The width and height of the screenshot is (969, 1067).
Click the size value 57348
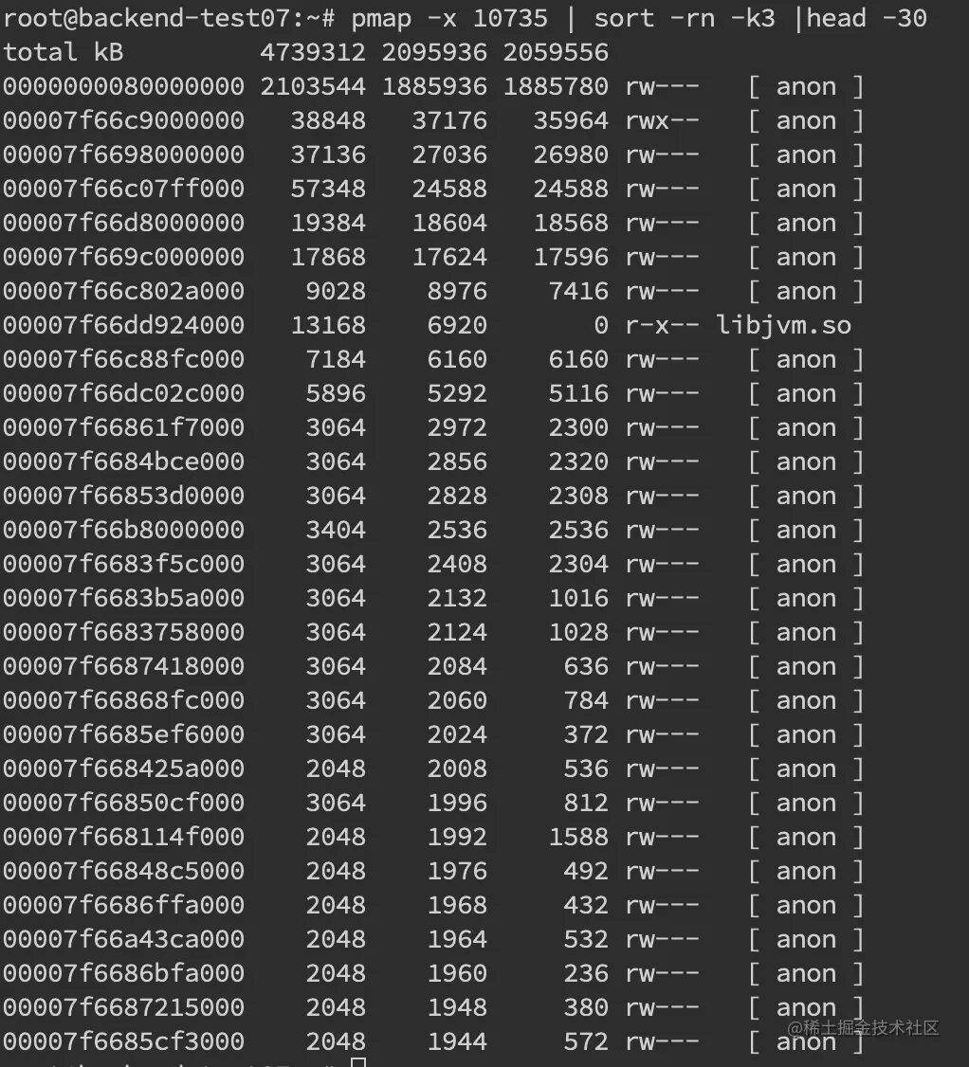coord(328,189)
